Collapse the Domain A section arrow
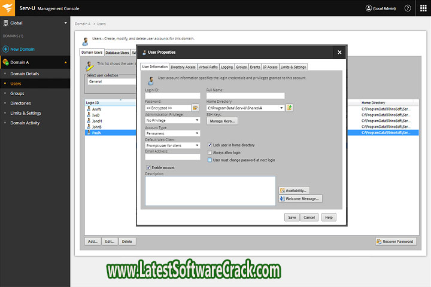Viewport: 431px width, 287px height. [x=65, y=63]
